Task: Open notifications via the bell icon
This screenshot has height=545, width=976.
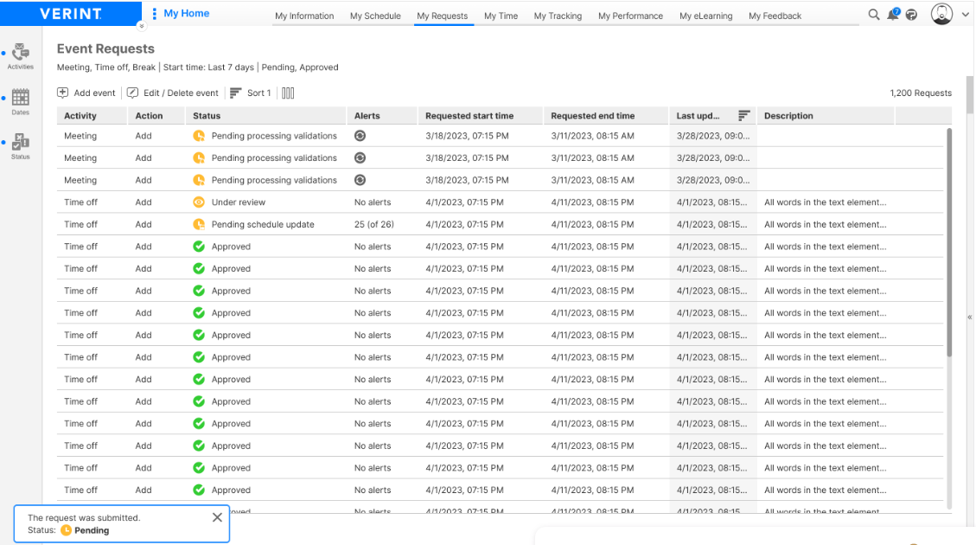Action: [x=892, y=14]
